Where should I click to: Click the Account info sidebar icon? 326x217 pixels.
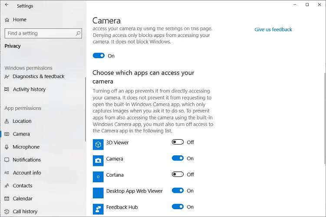pyautogui.click(x=7, y=173)
